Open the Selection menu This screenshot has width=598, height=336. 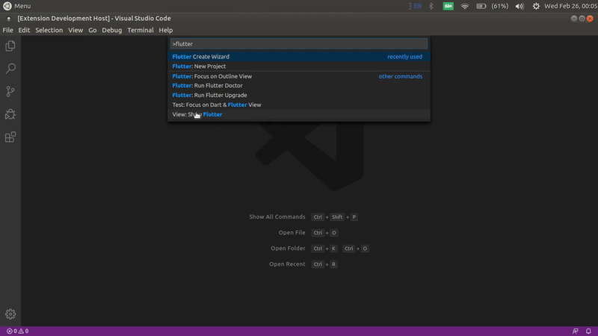pyautogui.click(x=49, y=30)
